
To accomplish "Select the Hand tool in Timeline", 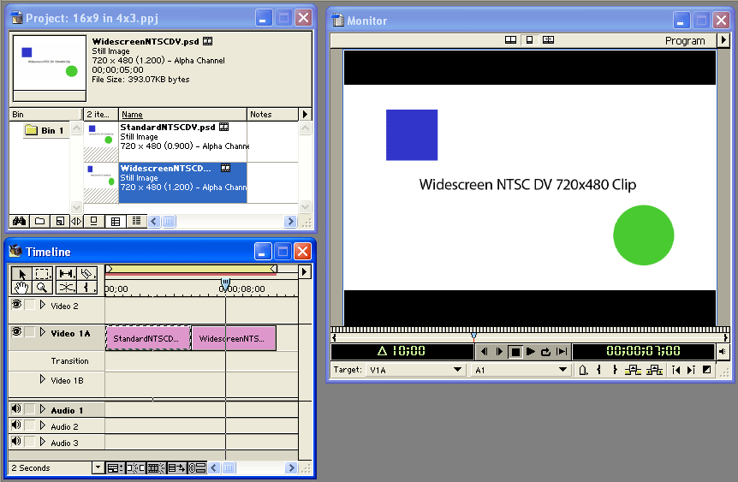I will pyautogui.click(x=19, y=288).
